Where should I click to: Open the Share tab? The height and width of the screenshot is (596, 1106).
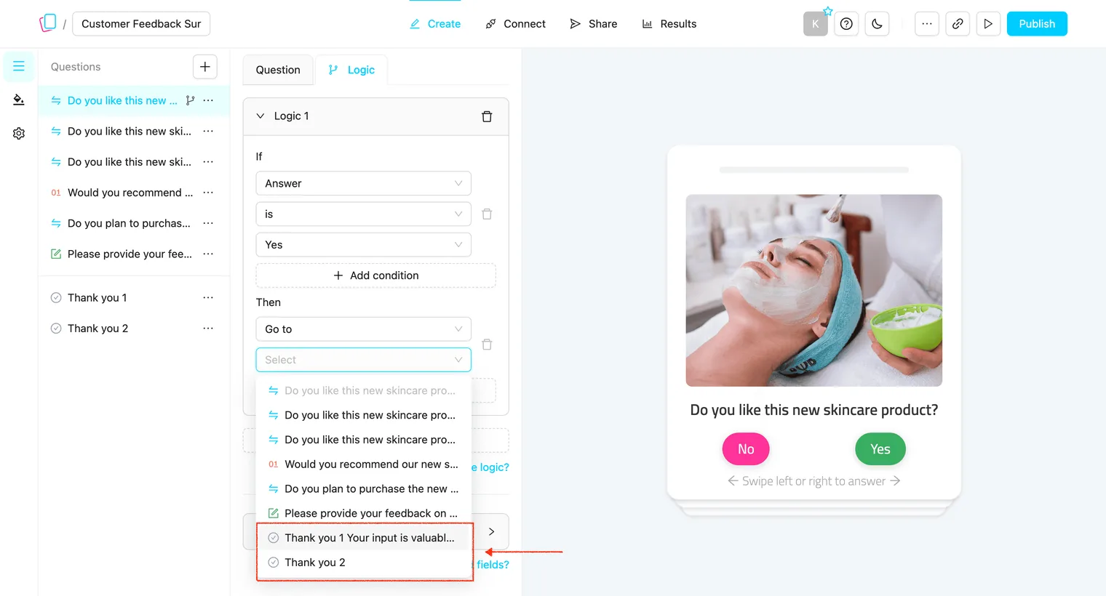coord(593,24)
